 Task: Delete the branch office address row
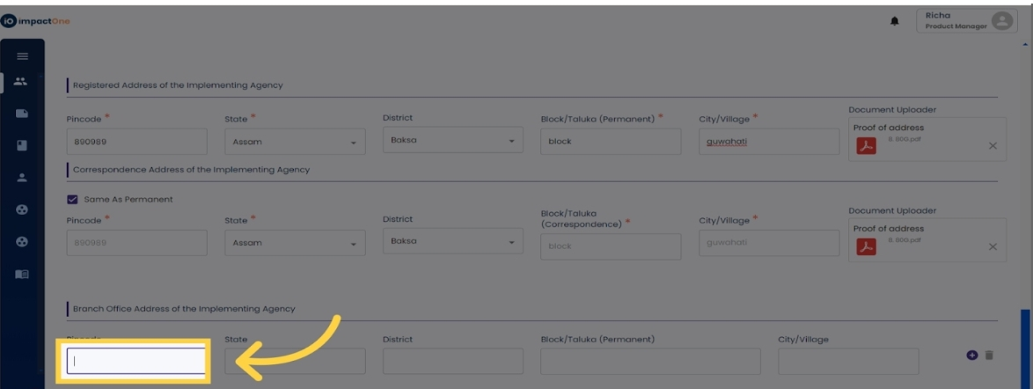[989, 355]
